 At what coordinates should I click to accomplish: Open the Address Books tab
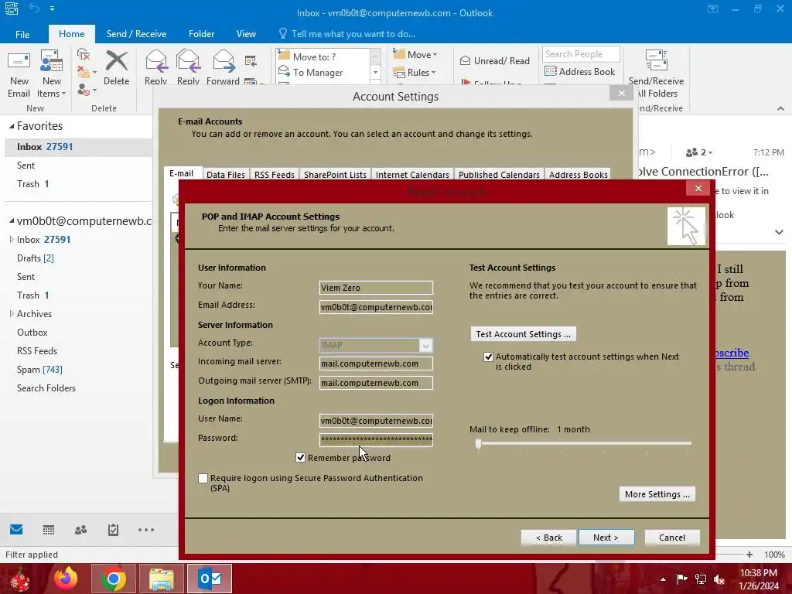[579, 175]
